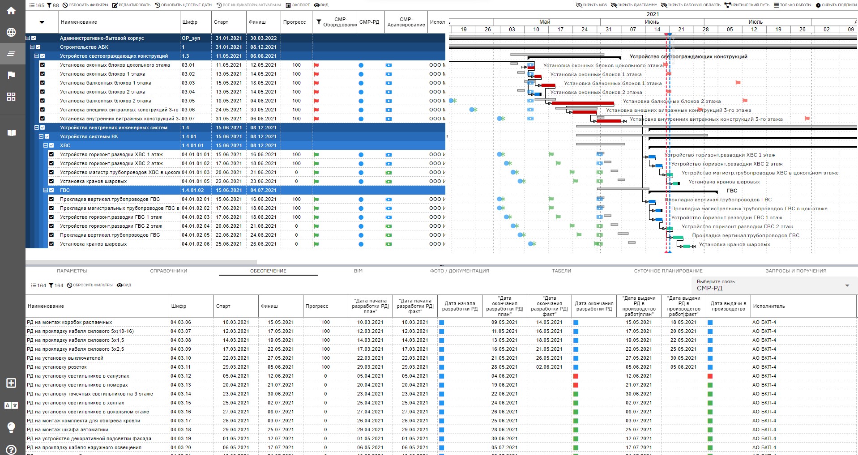Click the language translate icon in the sidebar
Image resolution: width=858 pixels, height=455 pixels.
11,405
